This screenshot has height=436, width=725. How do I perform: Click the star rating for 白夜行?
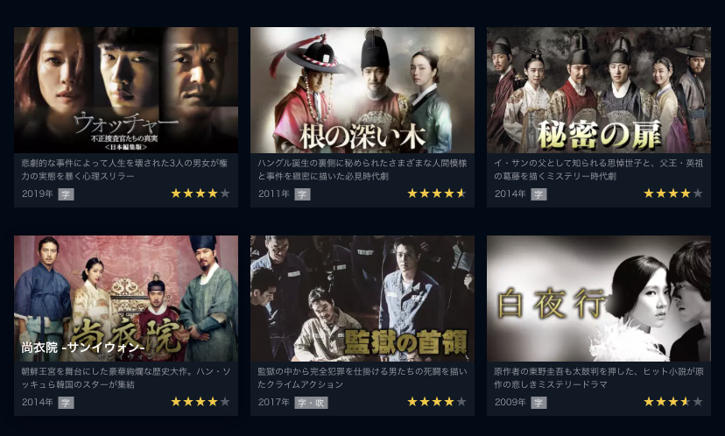pyautogui.click(x=673, y=402)
